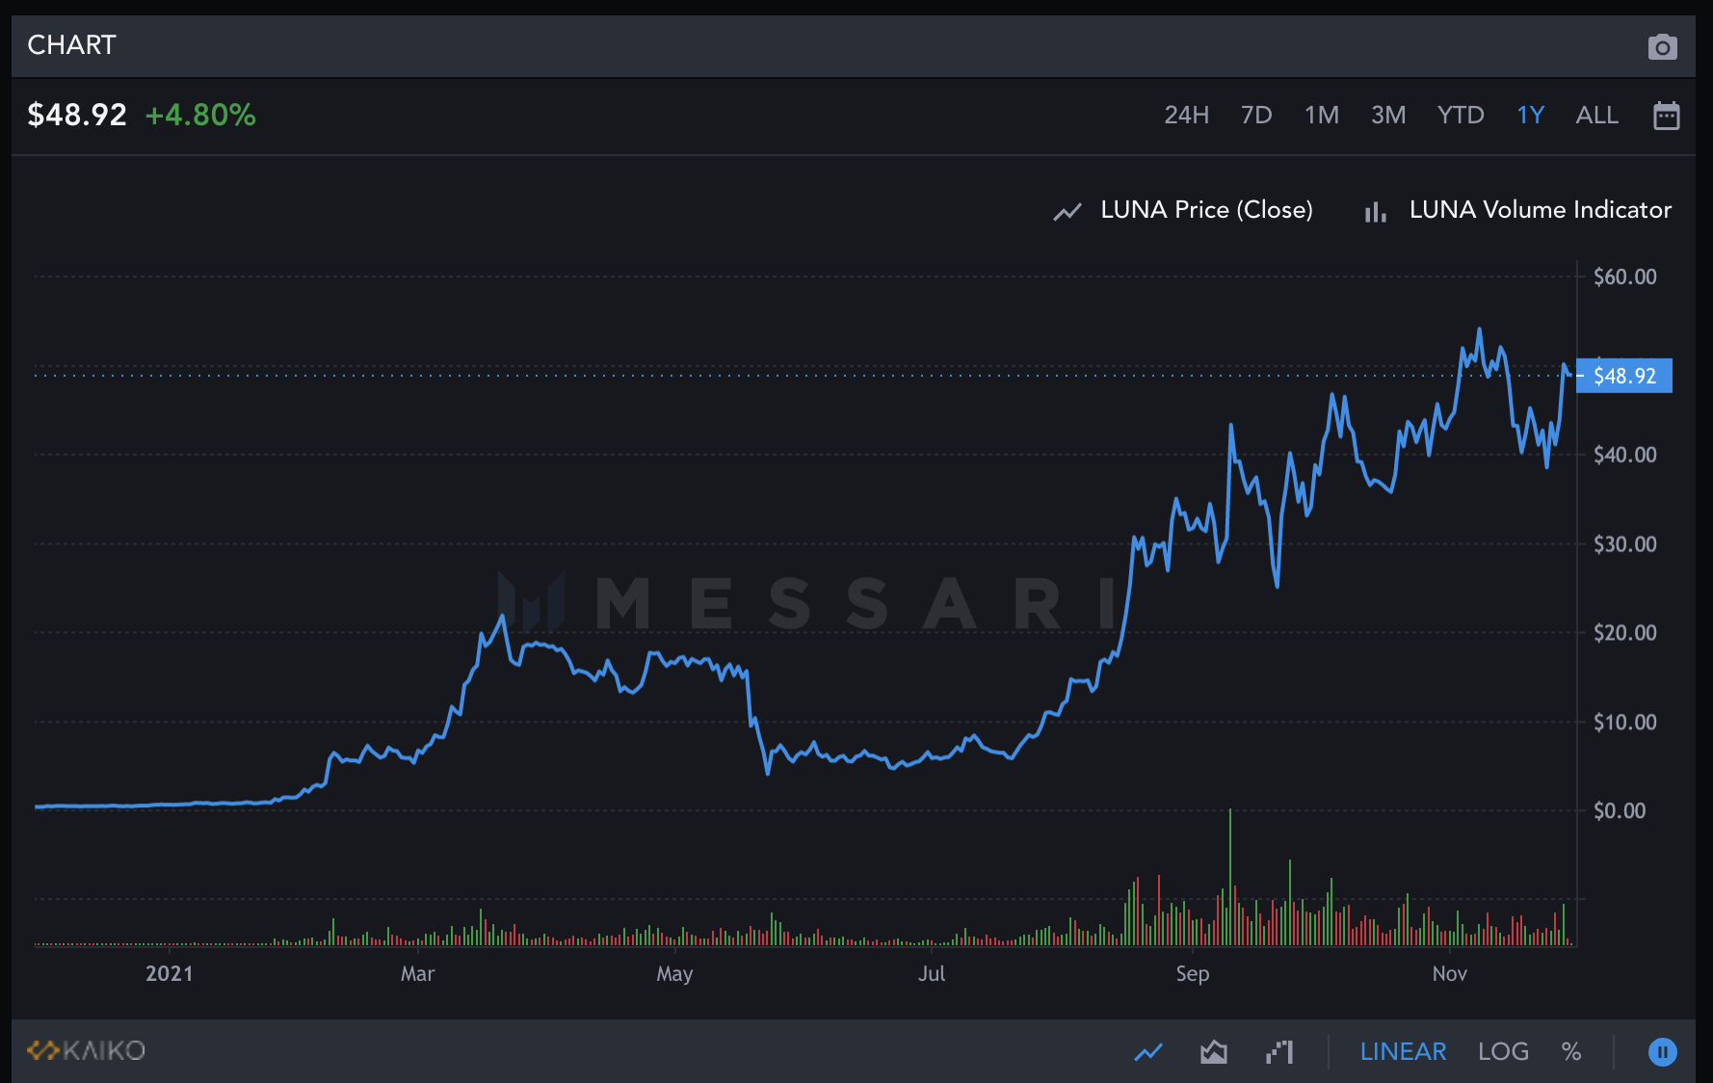Click the Mar date axis label

[417, 974]
